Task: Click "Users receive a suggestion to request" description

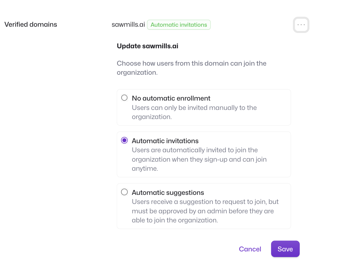Action: pyautogui.click(x=205, y=211)
